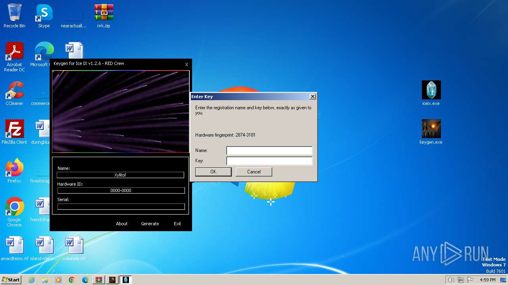The height and width of the screenshot is (285, 508).
Task: Click OK in Enter Key dialog
Action: [x=213, y=172]
